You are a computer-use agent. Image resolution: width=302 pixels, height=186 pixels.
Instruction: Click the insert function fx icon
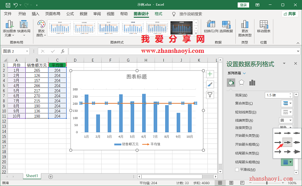[x=63, y=51]
